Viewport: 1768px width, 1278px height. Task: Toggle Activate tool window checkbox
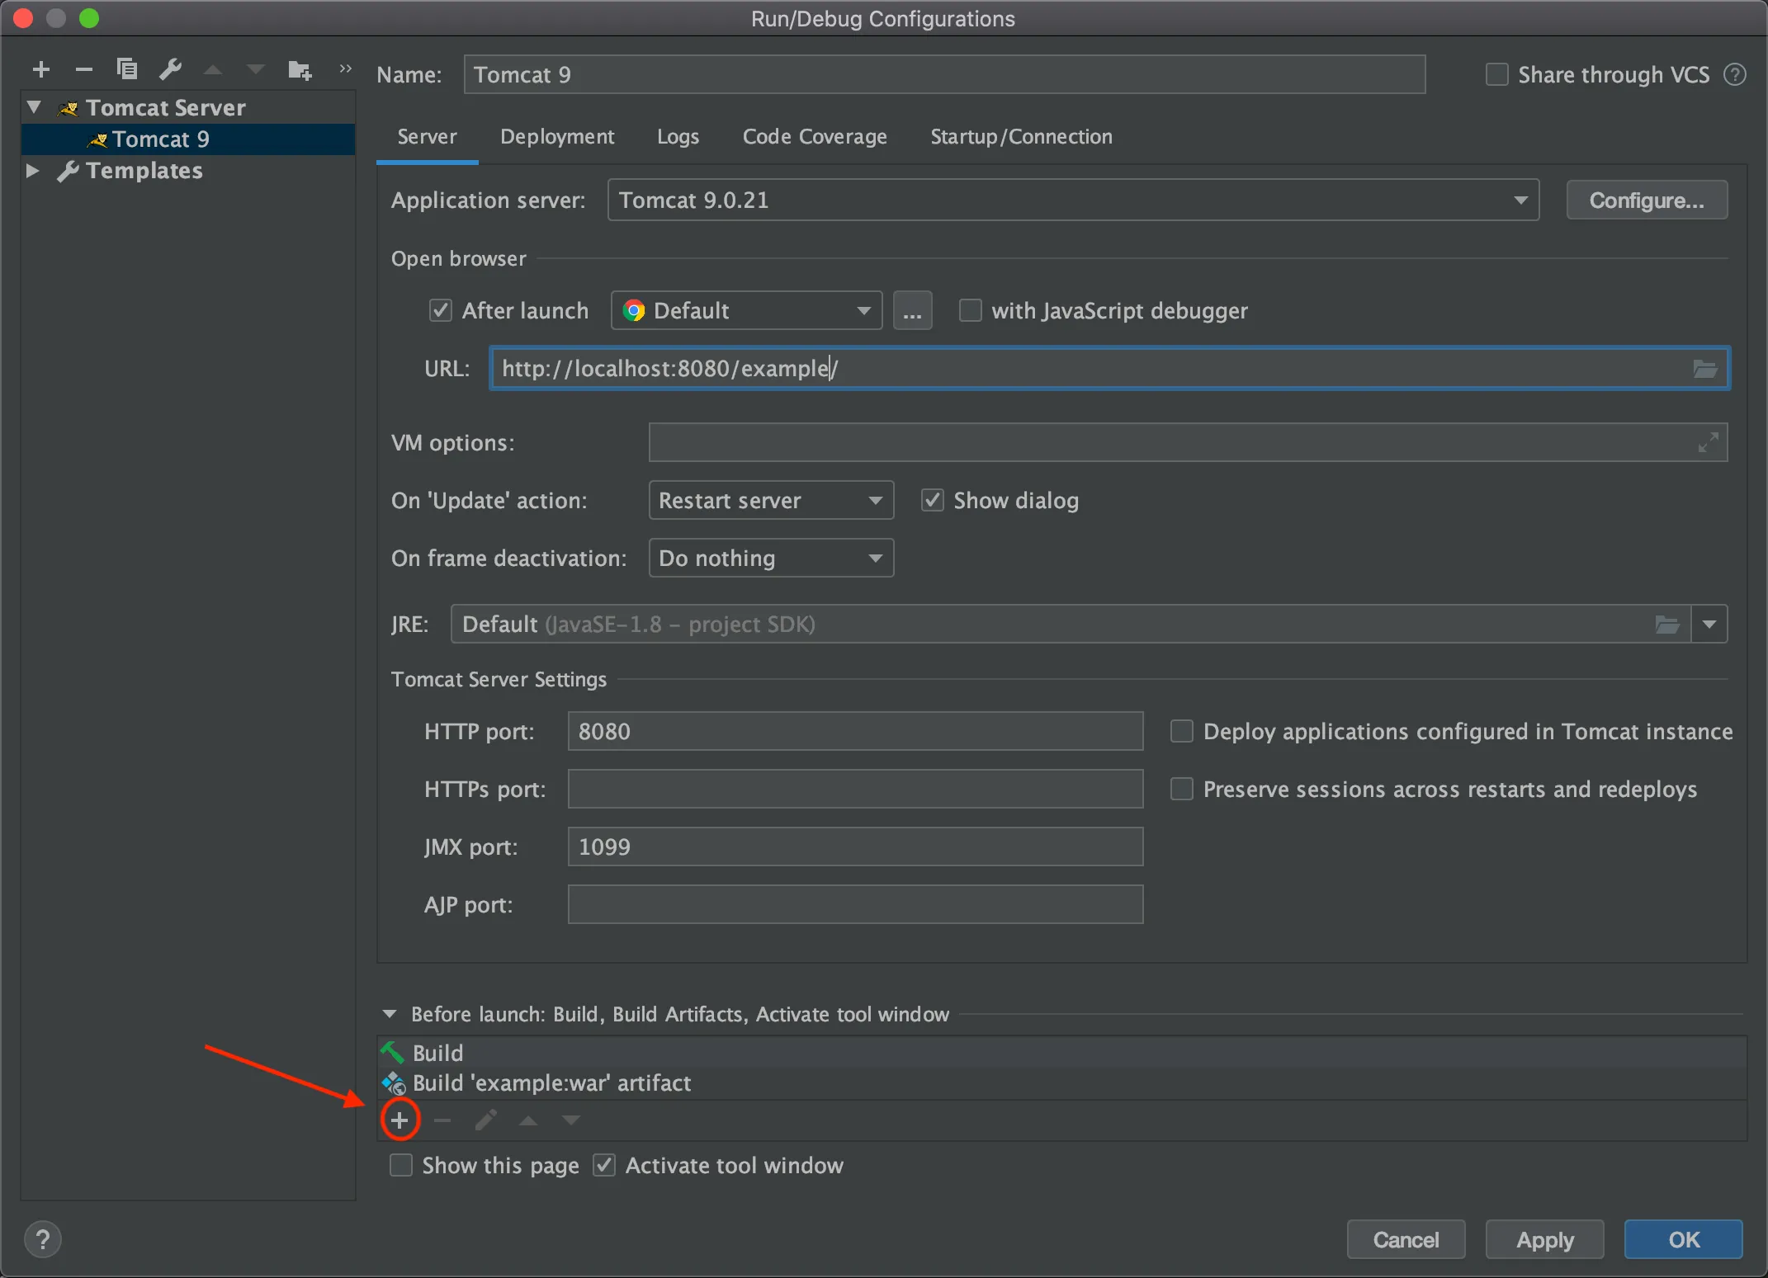pyautogui.click(x=604, y=1166)
